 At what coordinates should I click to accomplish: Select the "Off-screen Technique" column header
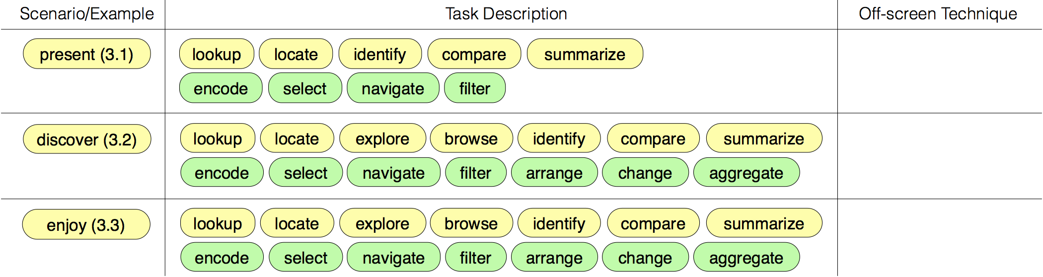click(938, 14)
